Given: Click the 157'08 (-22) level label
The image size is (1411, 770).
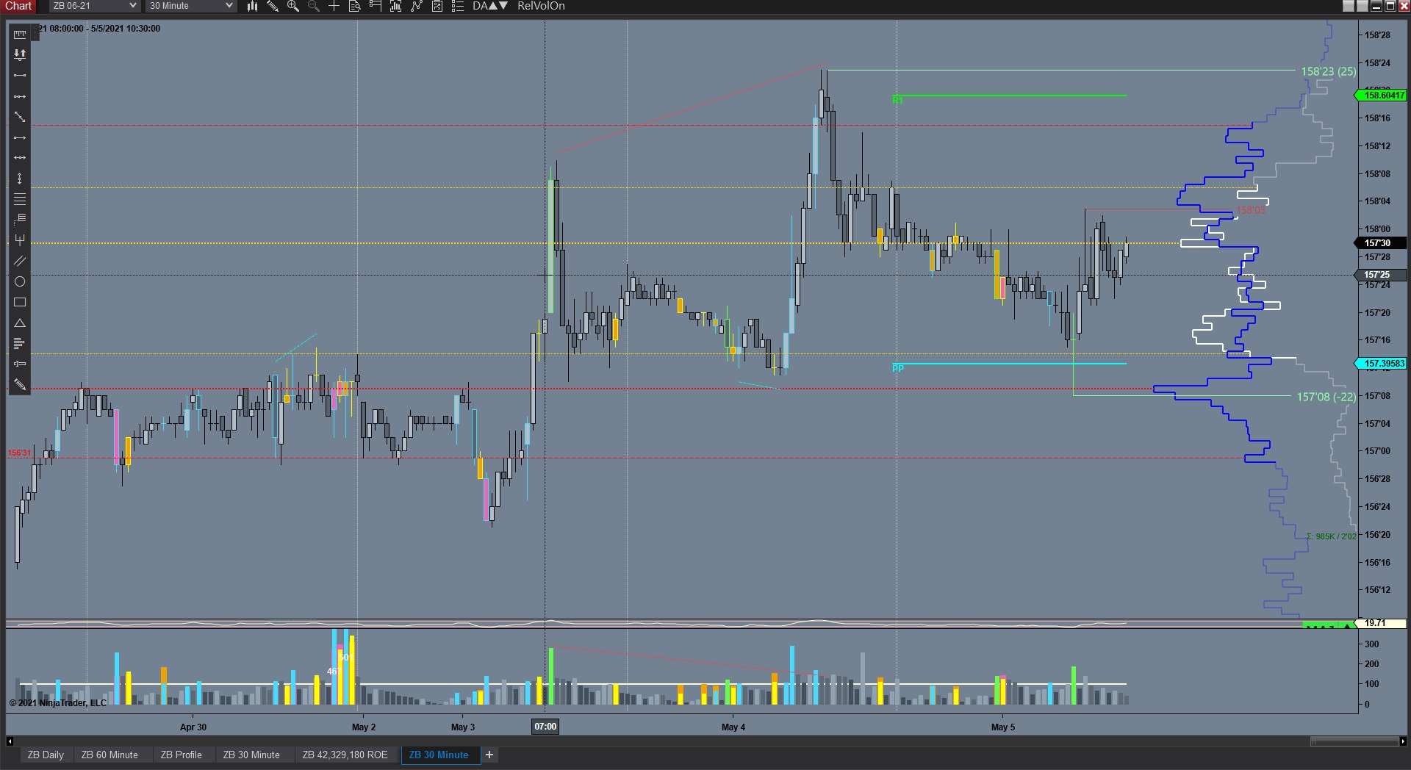Looking at the screenshot, I should tap(1326, 397).
